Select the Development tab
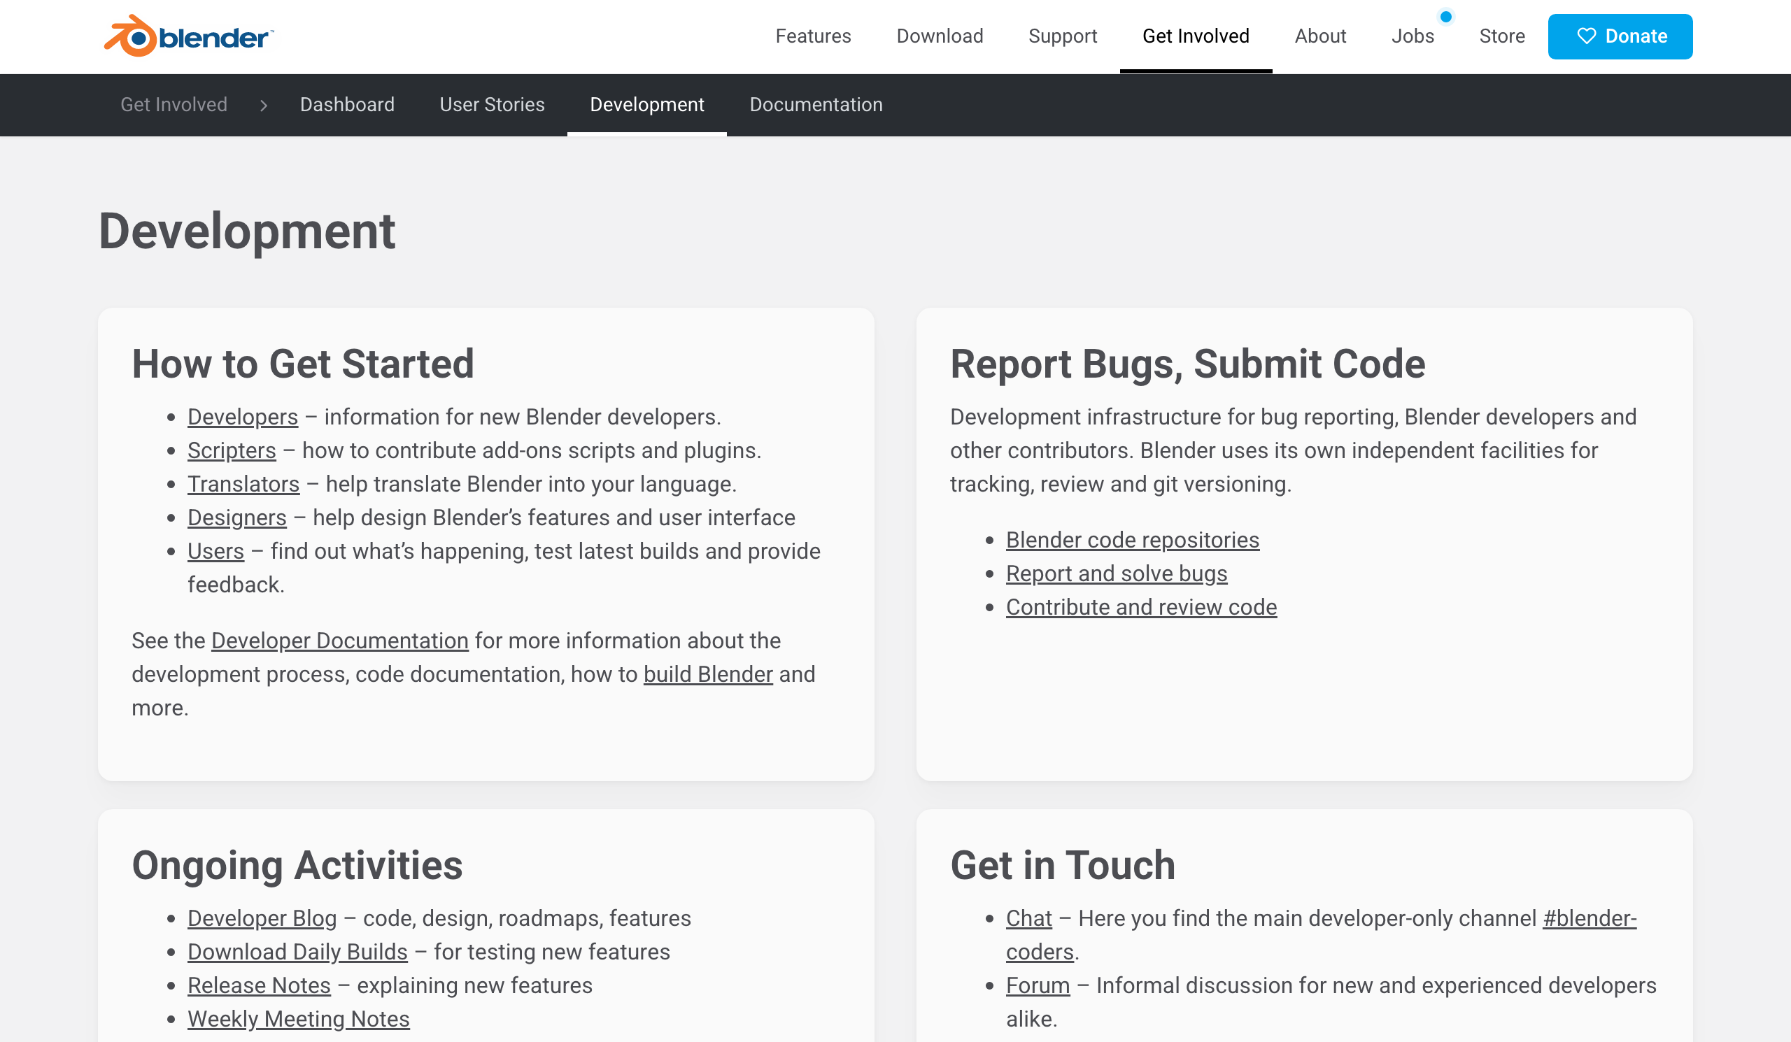Viewport: 1791px width, 1042px height. pyautogui.click(x=646, y=104)
